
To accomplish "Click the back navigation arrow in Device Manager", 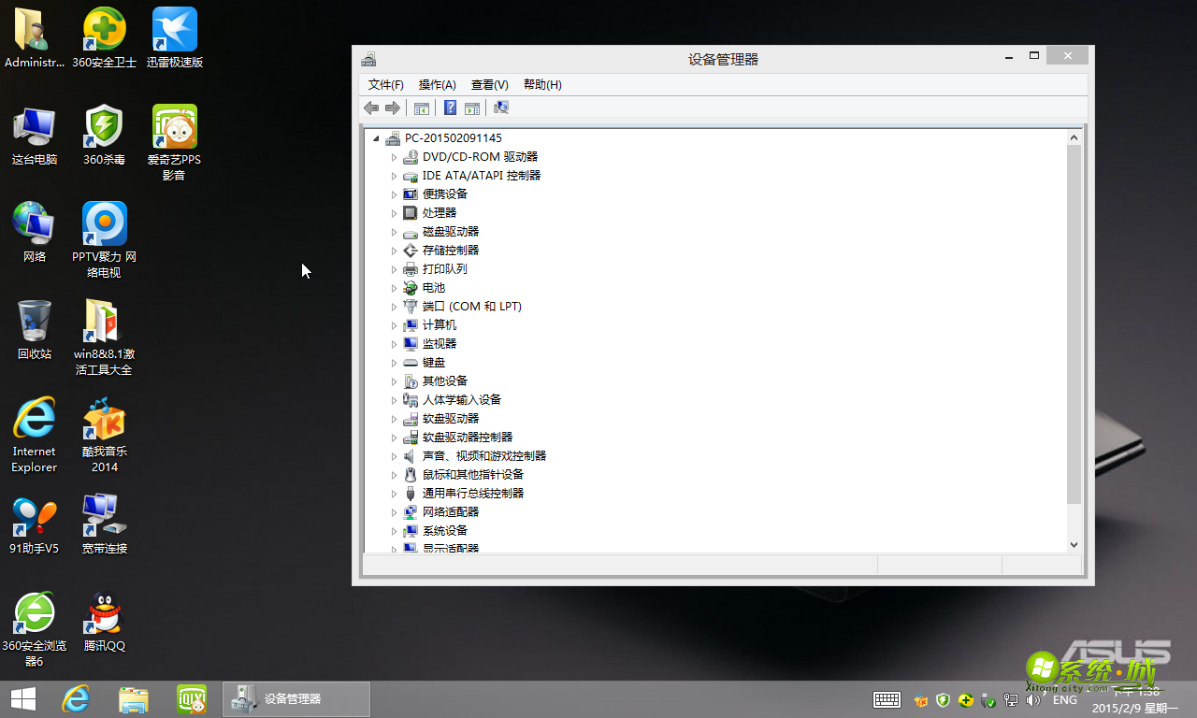I will [x=370, y=108].
